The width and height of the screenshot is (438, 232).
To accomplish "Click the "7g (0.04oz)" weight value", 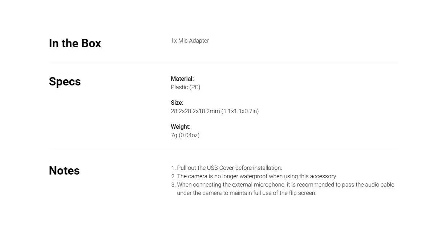I will (185, 135).
